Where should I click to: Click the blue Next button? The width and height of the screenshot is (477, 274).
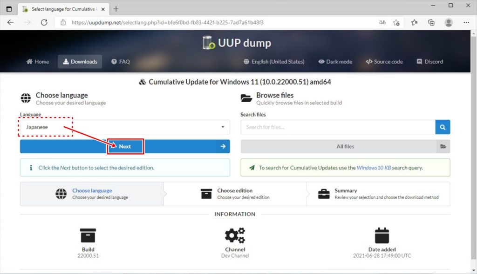click(125, 147)
